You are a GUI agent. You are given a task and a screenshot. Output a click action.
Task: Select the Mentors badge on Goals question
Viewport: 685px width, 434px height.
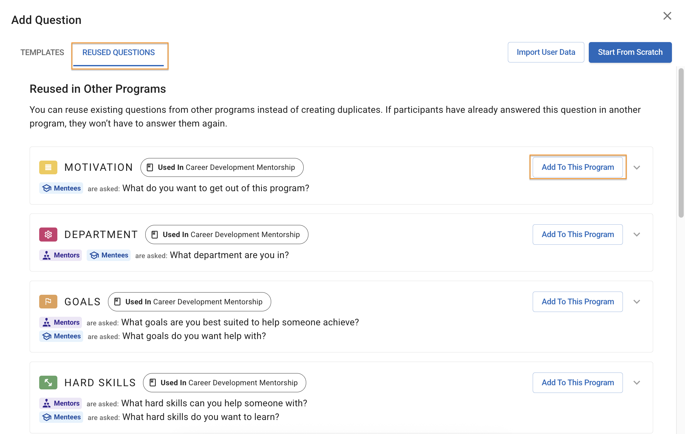coord(60,322)
